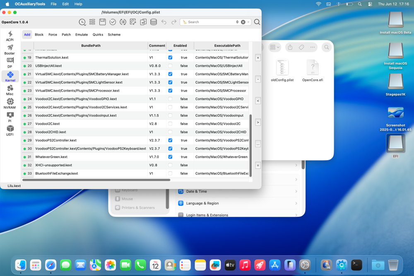Open the Misc section icon
The height and width of the screenshot is (276, 414).
10,90
